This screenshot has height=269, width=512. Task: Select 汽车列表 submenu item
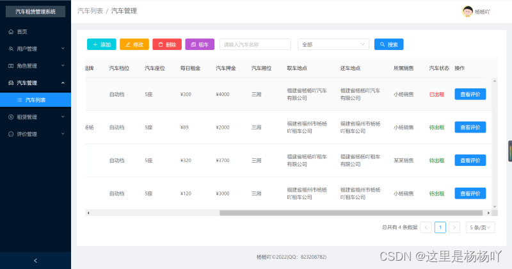pos(35,100)
